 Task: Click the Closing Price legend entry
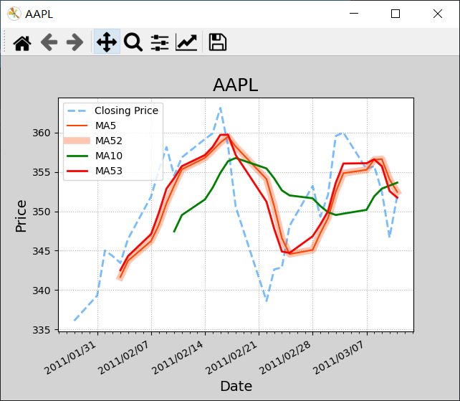tap(112, 110)
